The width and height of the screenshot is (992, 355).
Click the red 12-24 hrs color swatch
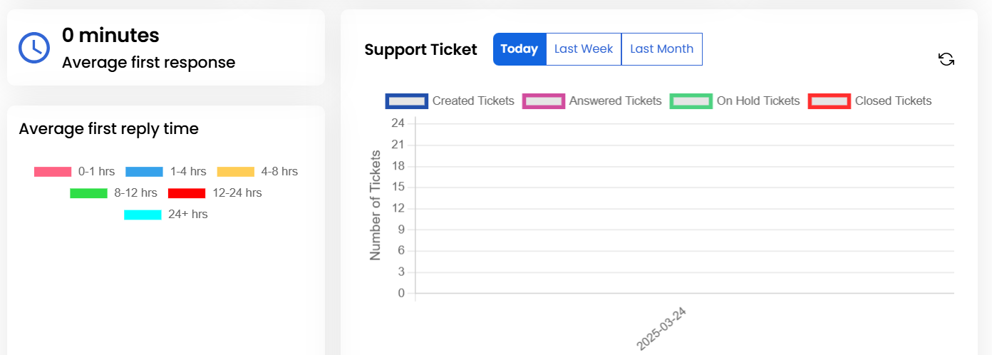187,193
